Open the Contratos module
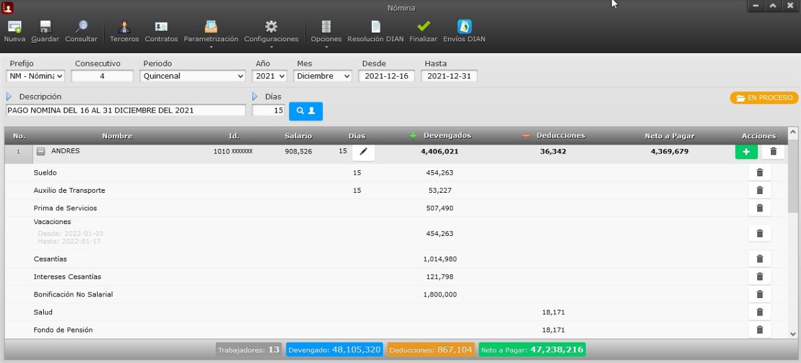 click(x=161, y=27)
